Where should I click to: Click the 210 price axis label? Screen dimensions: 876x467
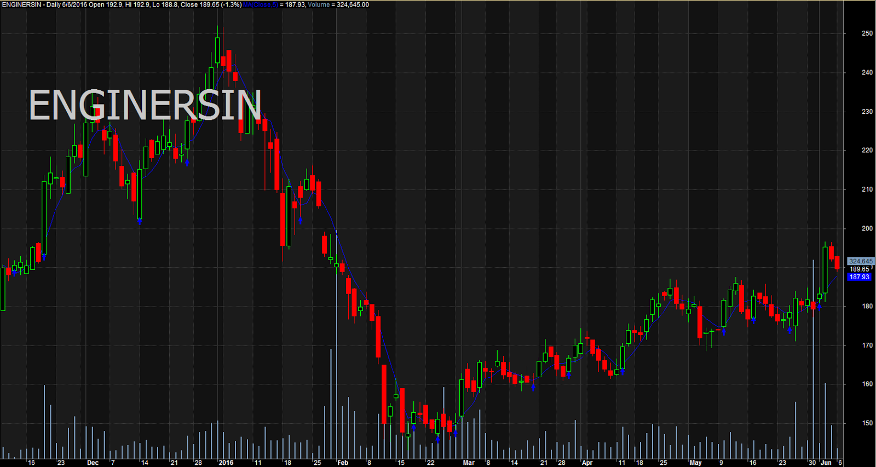coord(867,189)
